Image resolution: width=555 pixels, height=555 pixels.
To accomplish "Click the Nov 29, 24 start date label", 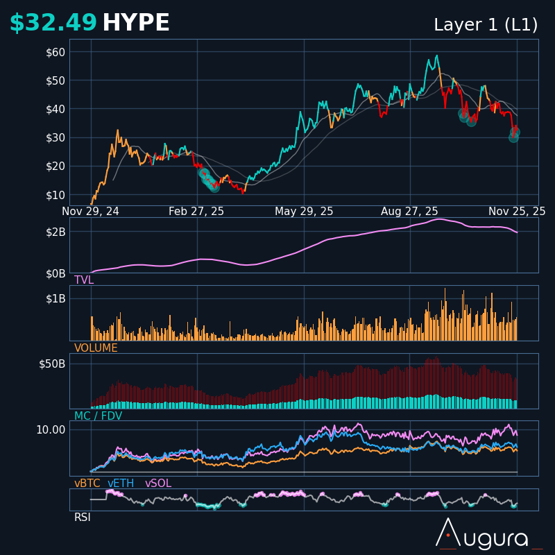I will point(90,212).
